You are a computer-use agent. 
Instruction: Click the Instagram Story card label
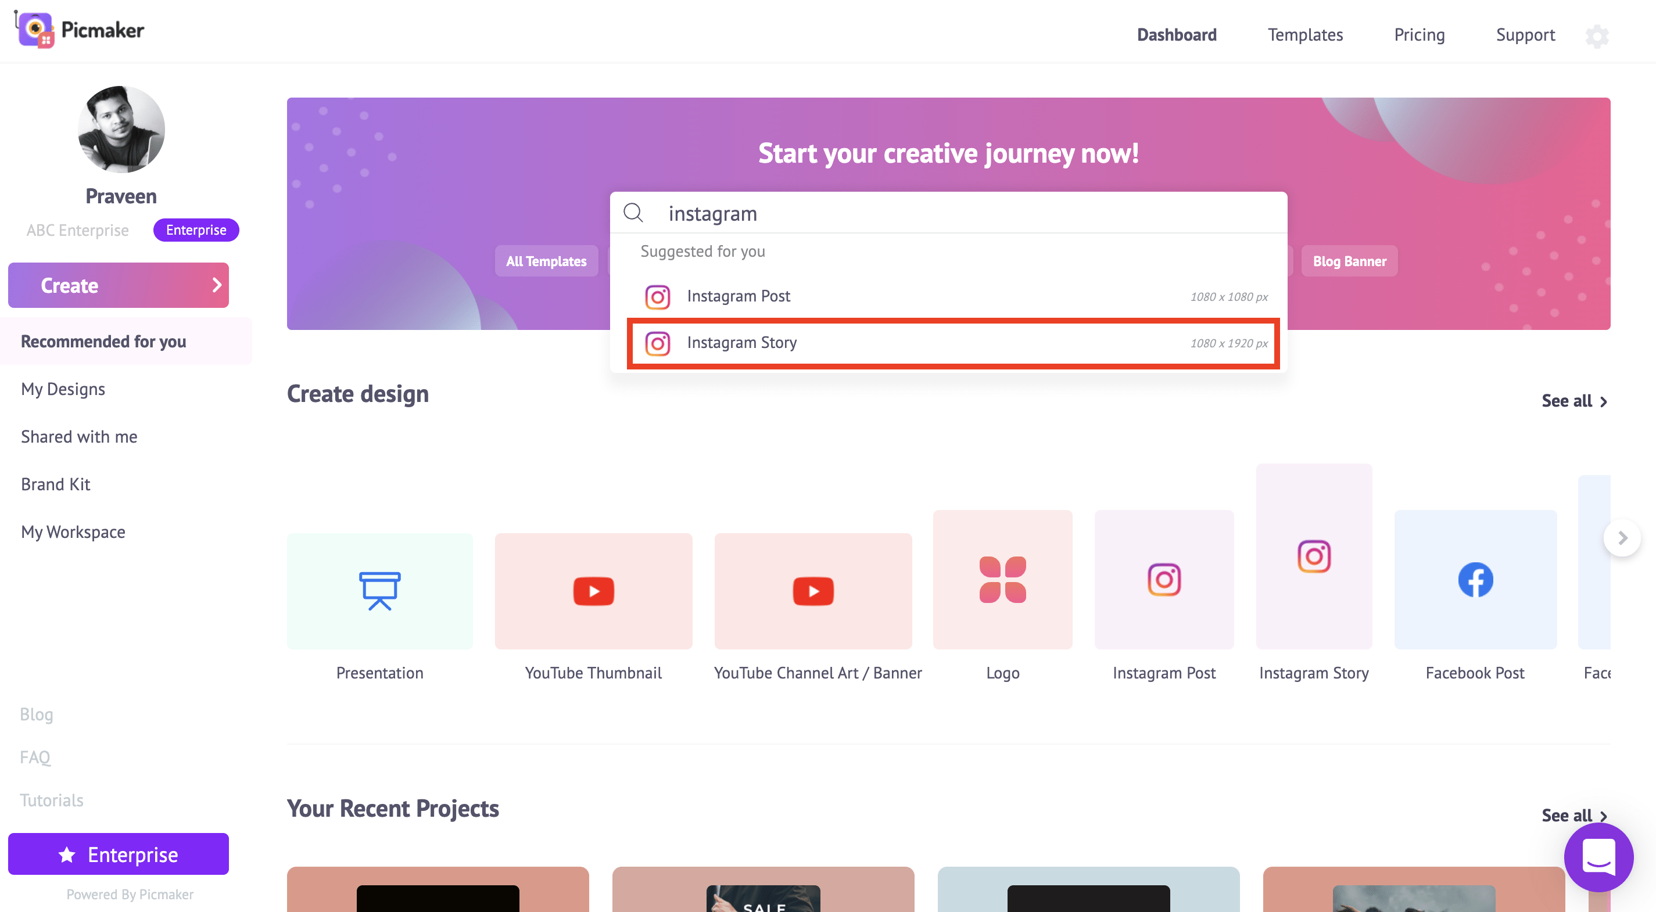(x=1313, y=673)
